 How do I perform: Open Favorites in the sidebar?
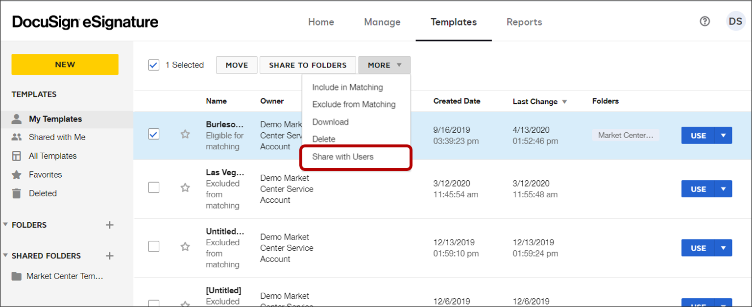(45, 175)
